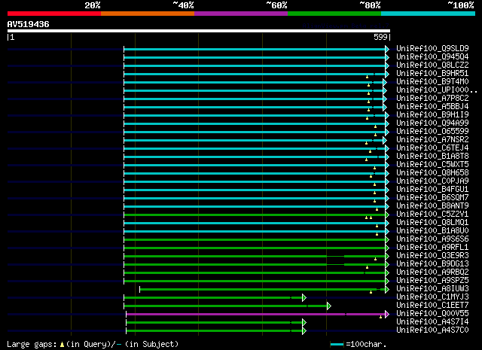This screenshot has width=482, height=350.
Task: Click the cyan alignment bar of Q9SLD9
Action: [x=255, y=49]
